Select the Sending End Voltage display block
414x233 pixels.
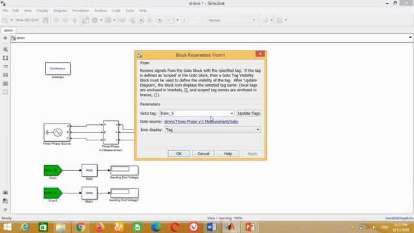(124, 170)
